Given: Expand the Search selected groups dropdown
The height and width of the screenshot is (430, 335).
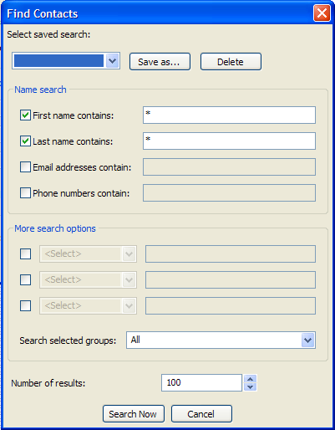Looking at the screenshot, I should tap(307, 340).
